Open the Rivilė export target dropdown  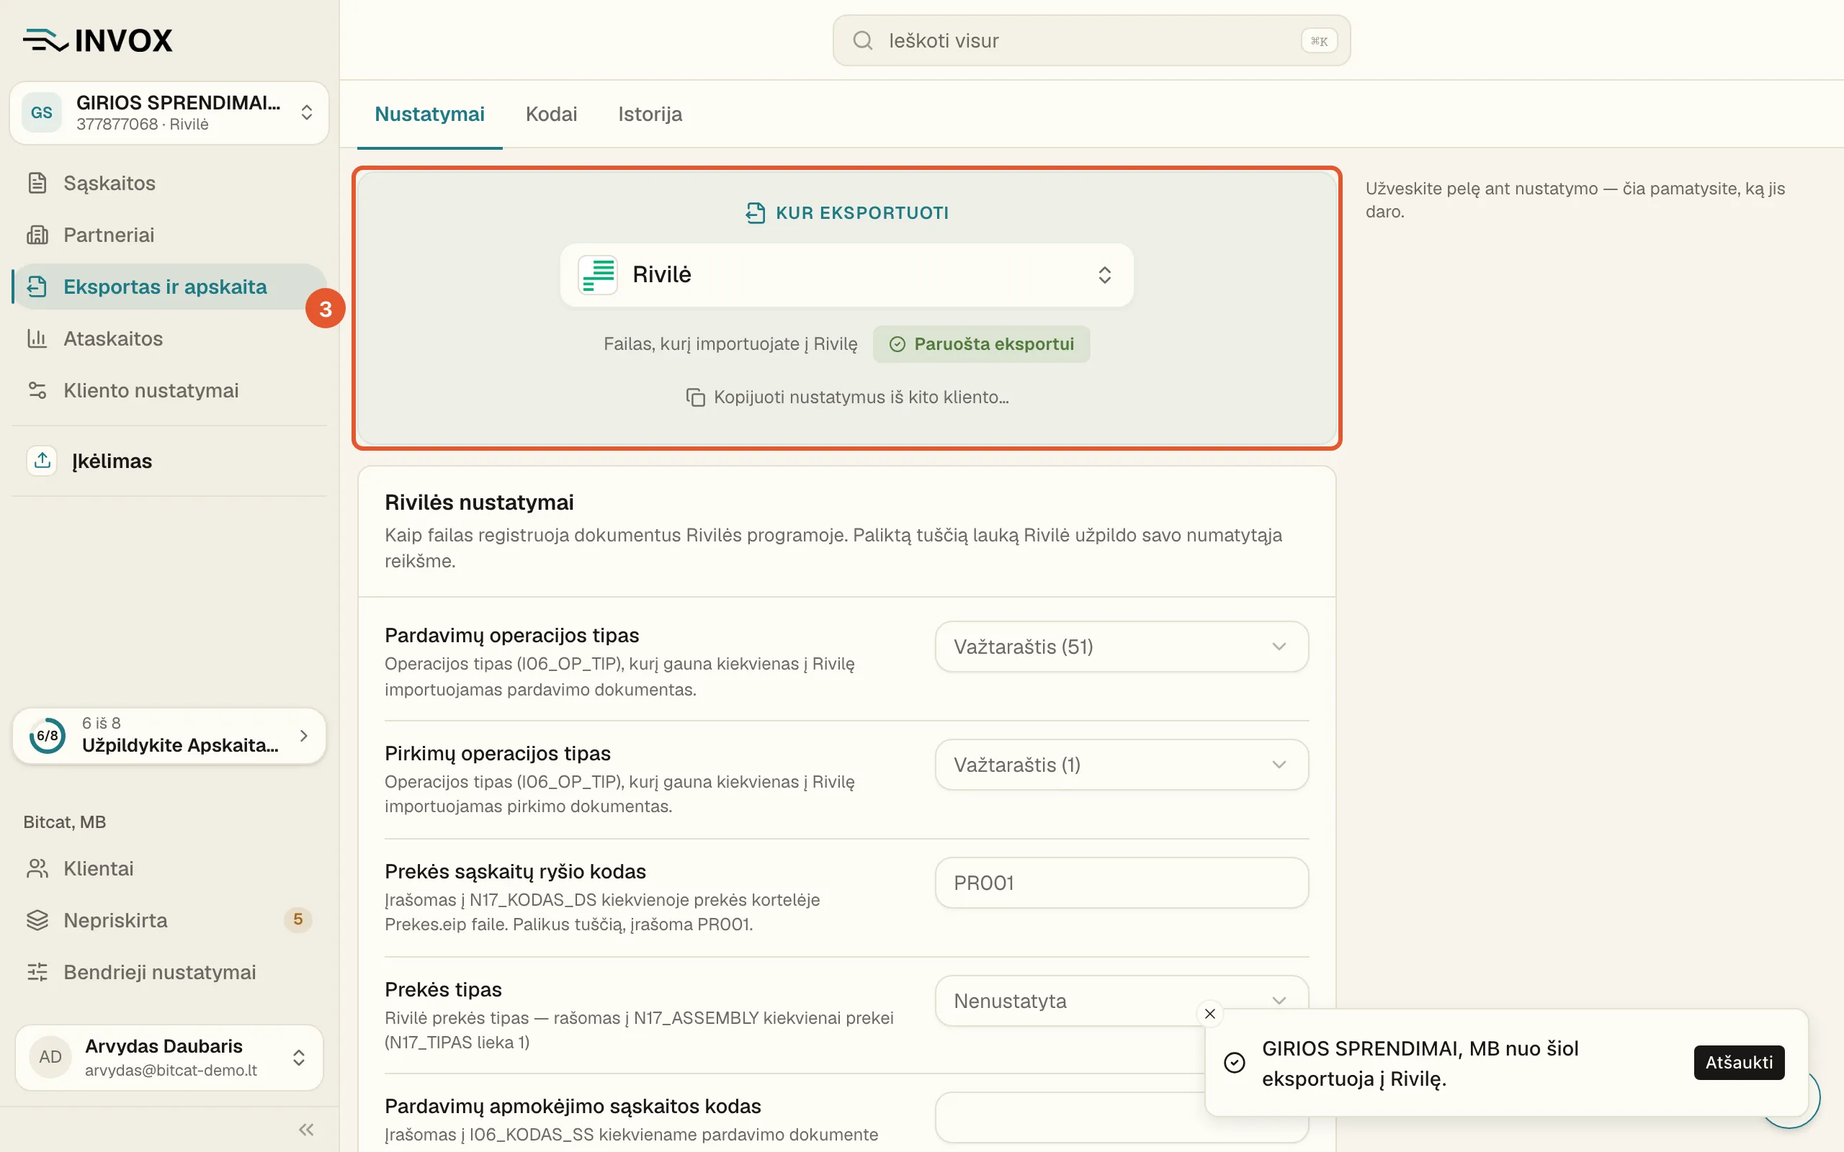point(846,275)
